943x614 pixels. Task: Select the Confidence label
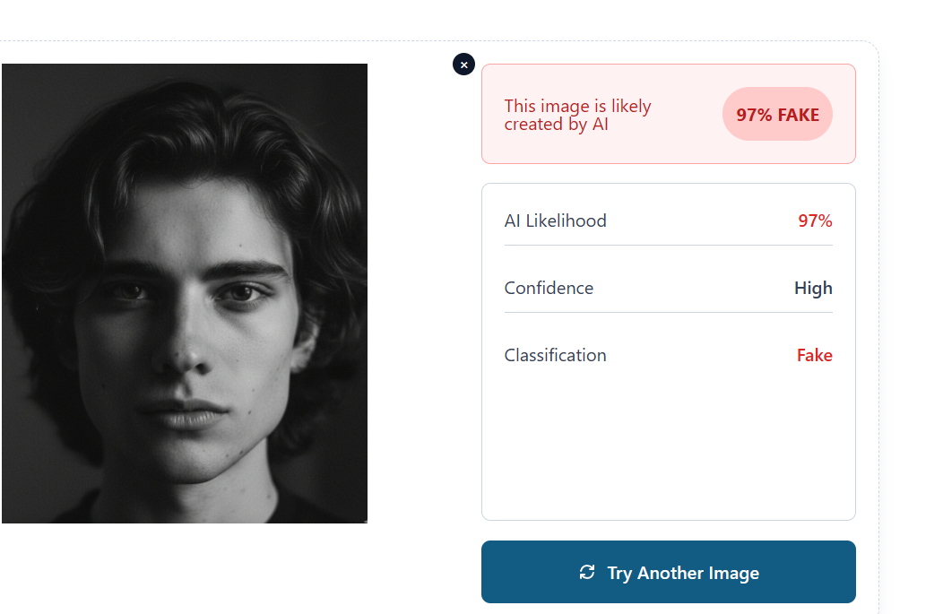coord(549,288)
